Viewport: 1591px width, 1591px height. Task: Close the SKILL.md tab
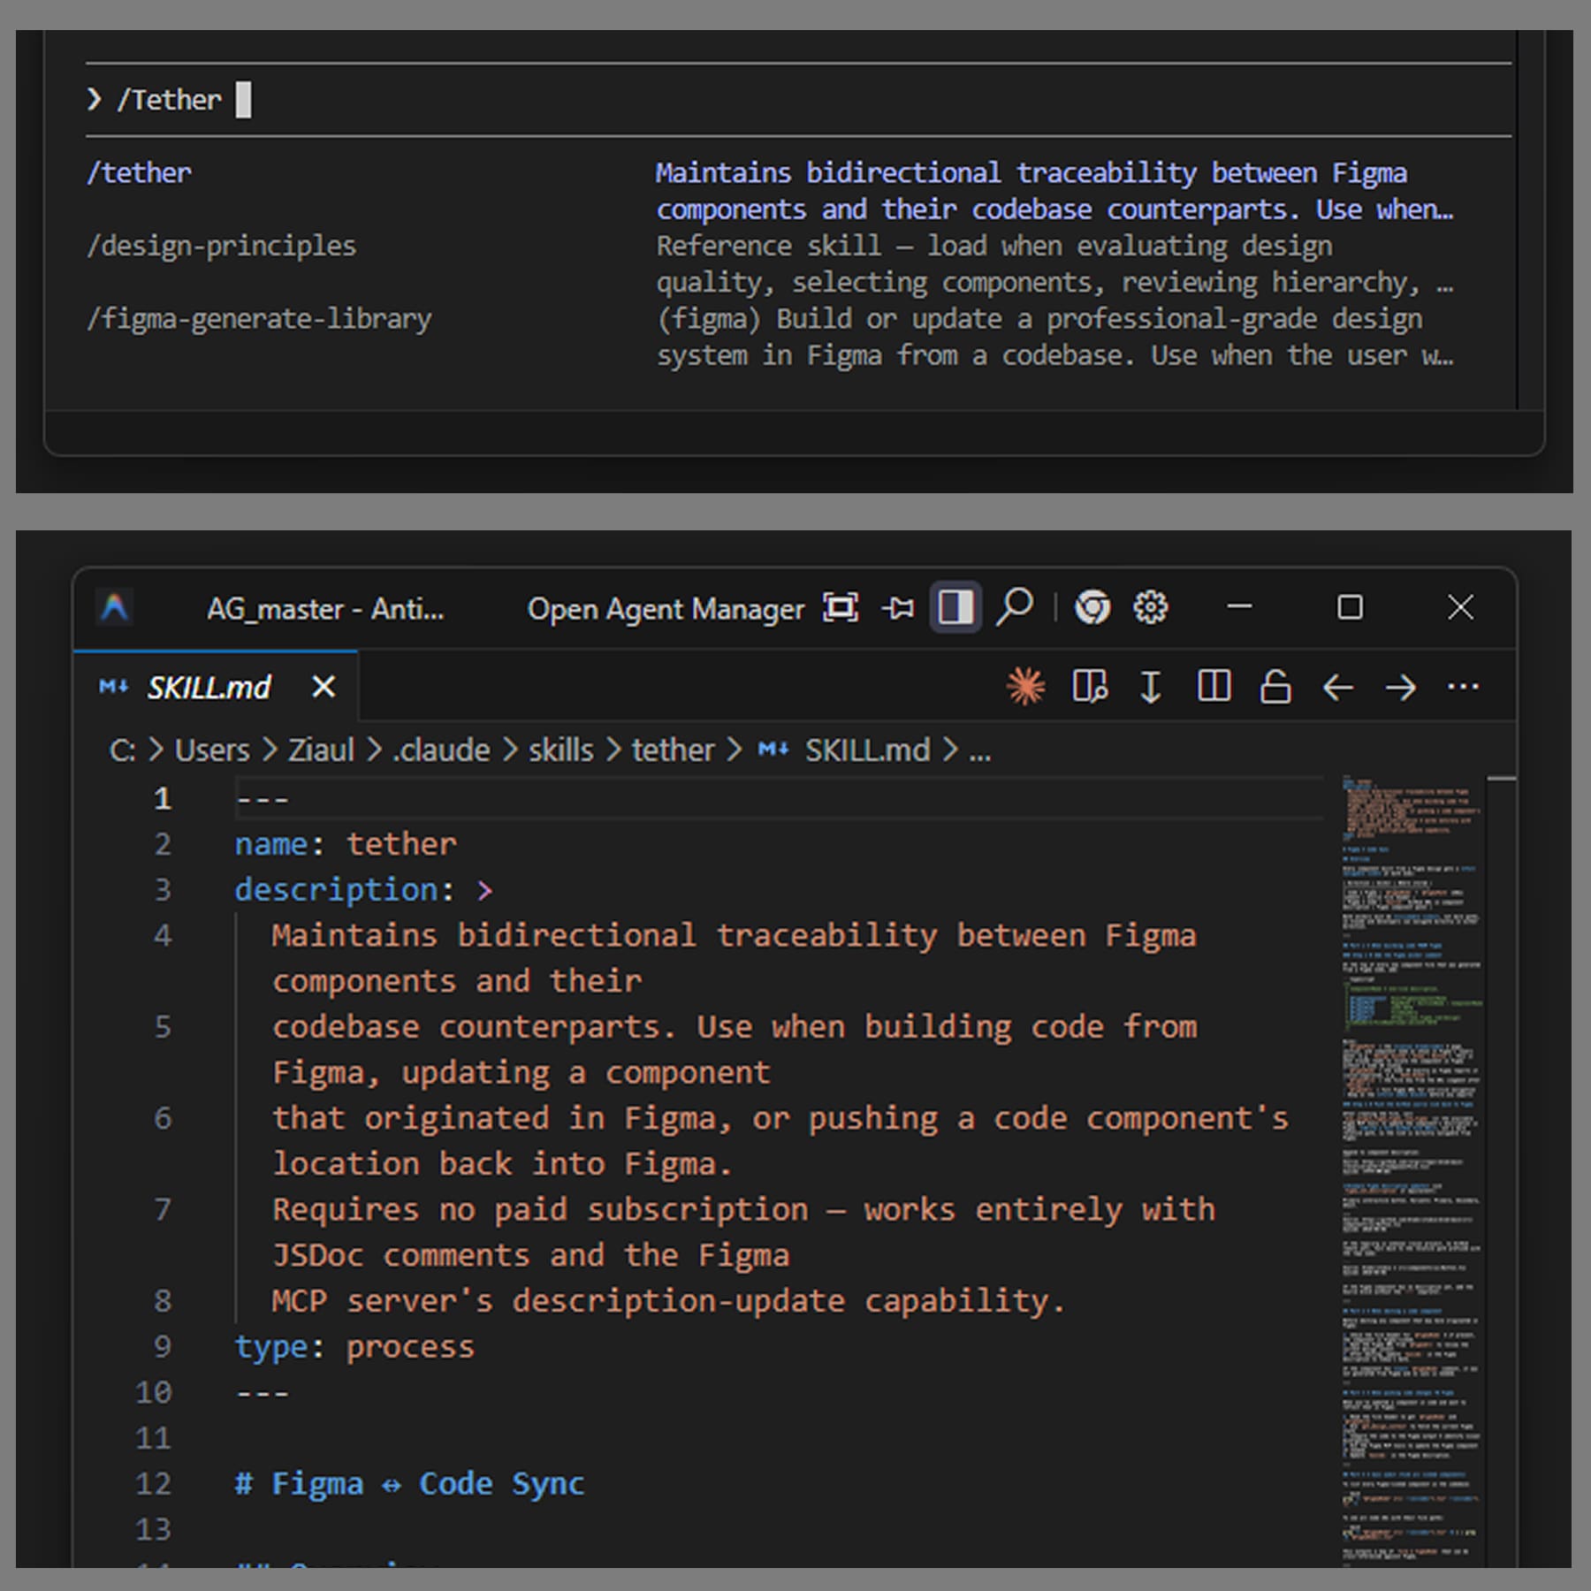tap(324, 687)
